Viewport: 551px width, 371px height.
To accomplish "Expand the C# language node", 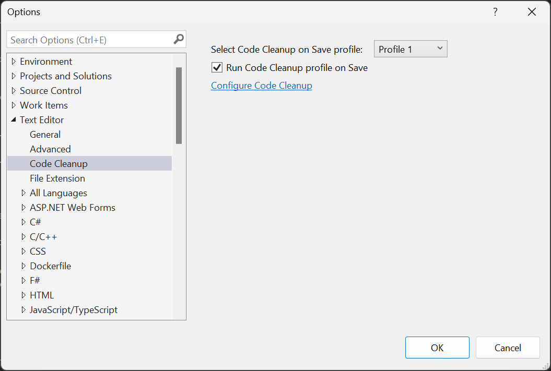I will [x=24, y=222].
